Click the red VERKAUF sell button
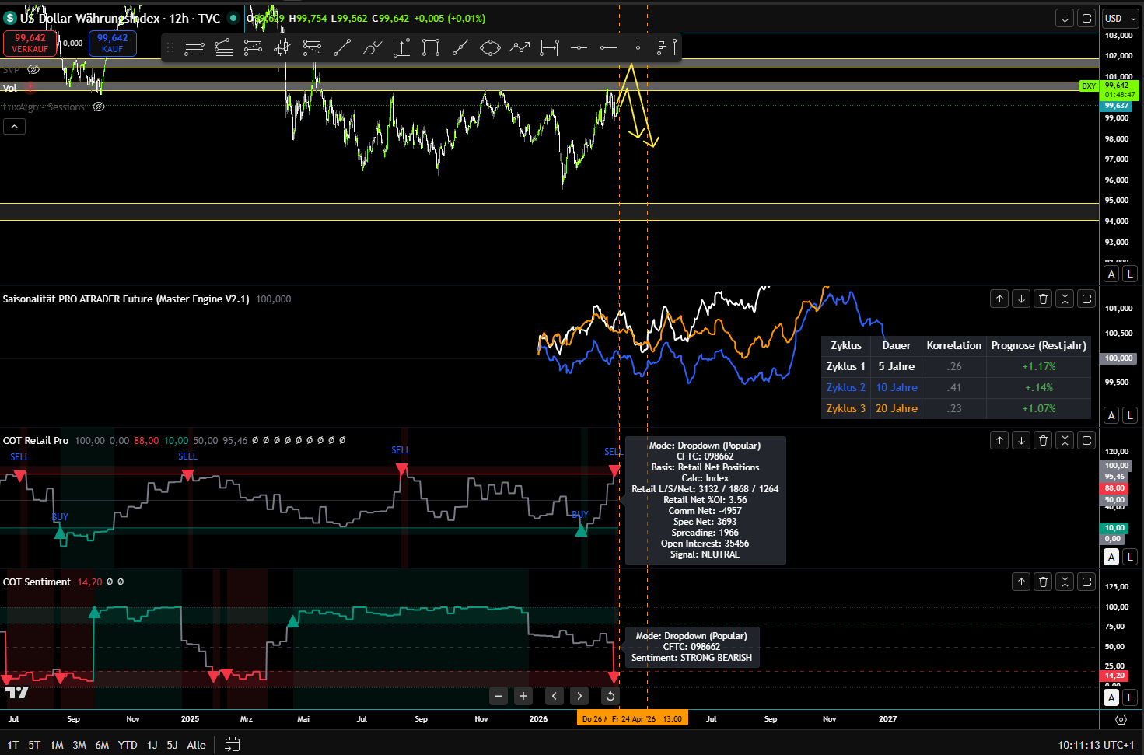Image resolution: width=1144 pixels, height=755 pixels. 30,44
